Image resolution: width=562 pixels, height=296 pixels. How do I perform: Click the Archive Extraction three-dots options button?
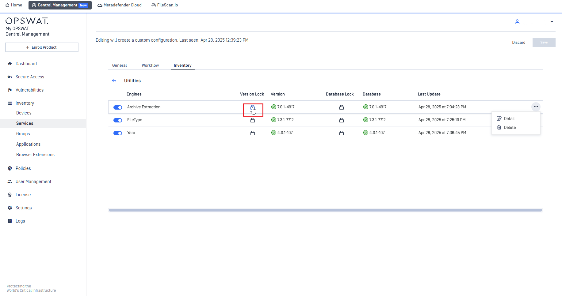(x=536, y=107)
